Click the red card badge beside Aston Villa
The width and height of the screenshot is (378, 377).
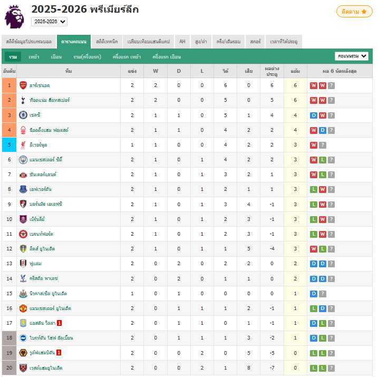click(59, 323)
